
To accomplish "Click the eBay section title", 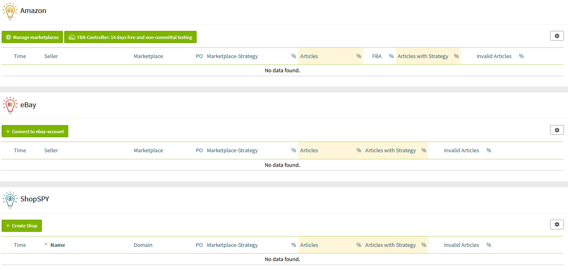I will 28,105.
